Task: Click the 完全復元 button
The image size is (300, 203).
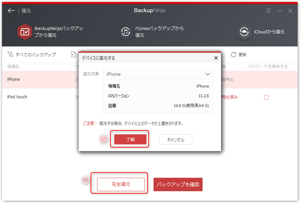Action: point(121,184)
